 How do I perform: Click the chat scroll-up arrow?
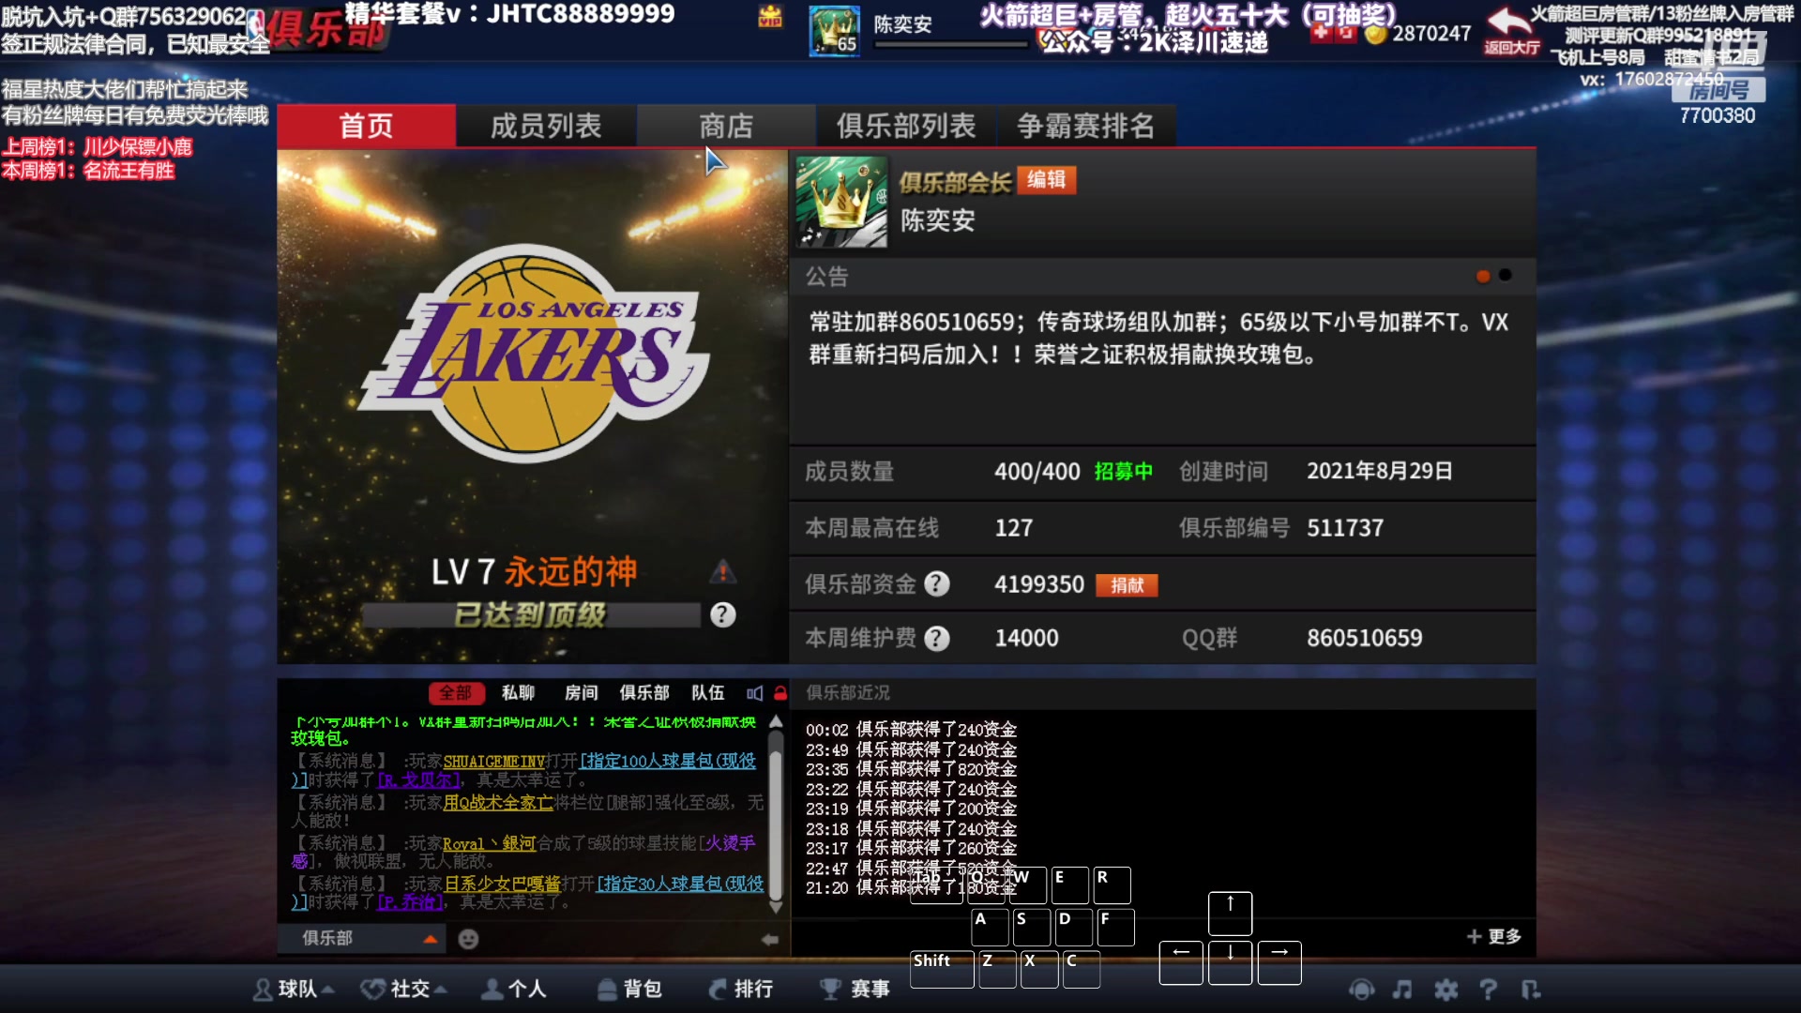(776, 721)
